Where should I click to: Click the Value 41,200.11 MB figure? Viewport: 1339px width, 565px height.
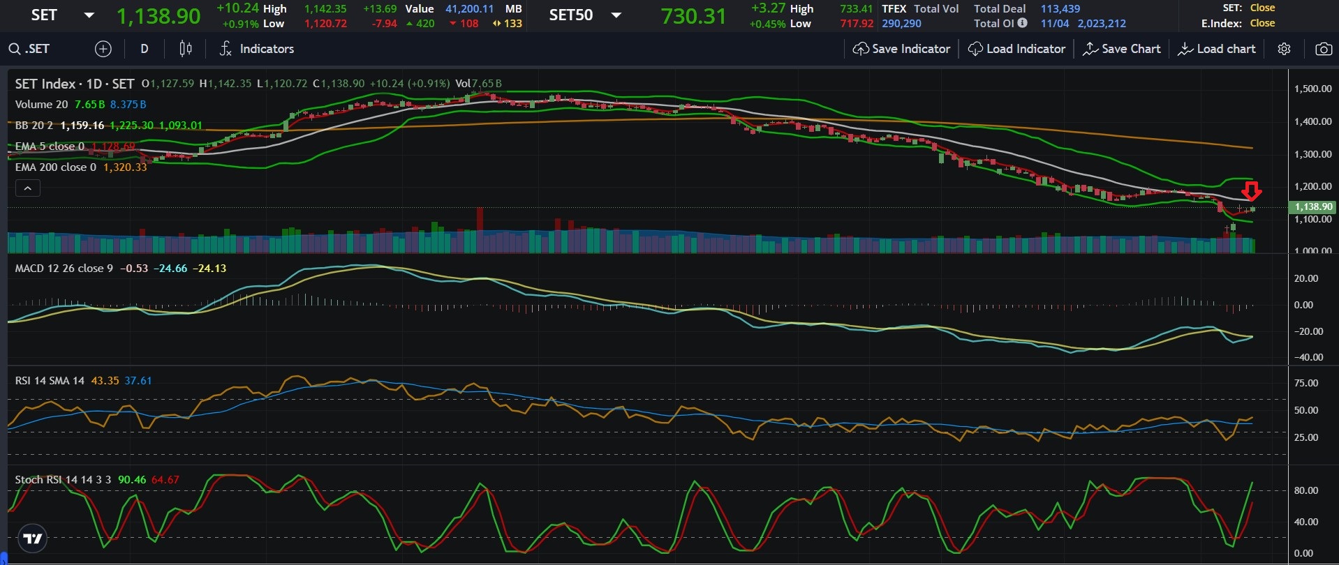tap(470, 9)
